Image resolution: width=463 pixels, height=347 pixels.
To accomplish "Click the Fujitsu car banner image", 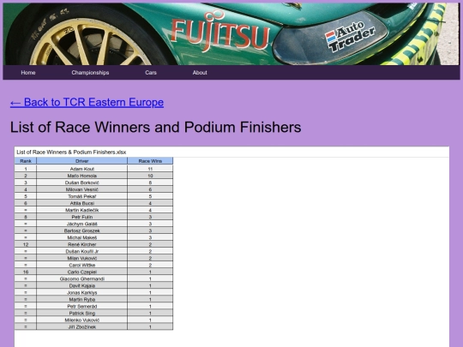I will click(x=231, y=34).
